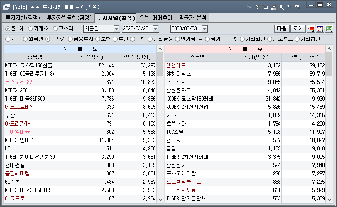Switch to the 투자자별(잠정) tab
Viewport: 337px width, 207px height.
pos(22,17)
